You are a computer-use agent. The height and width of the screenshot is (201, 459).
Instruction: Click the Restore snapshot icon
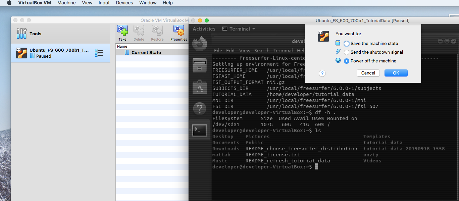(157, 31)
